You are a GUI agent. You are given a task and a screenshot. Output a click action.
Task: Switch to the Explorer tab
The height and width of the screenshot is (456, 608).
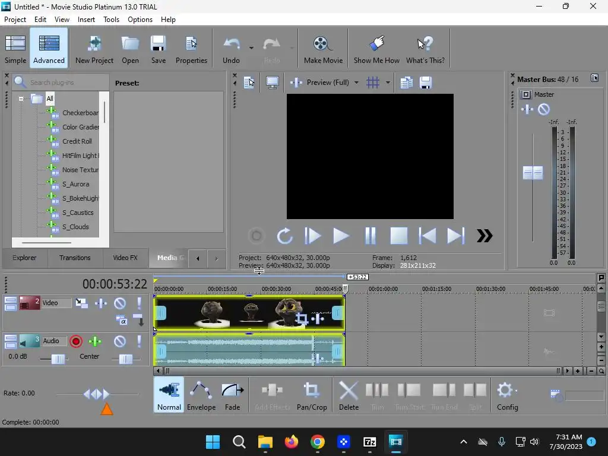coord(24,258)
